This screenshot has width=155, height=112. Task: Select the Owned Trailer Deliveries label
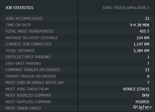coord(31,76)
